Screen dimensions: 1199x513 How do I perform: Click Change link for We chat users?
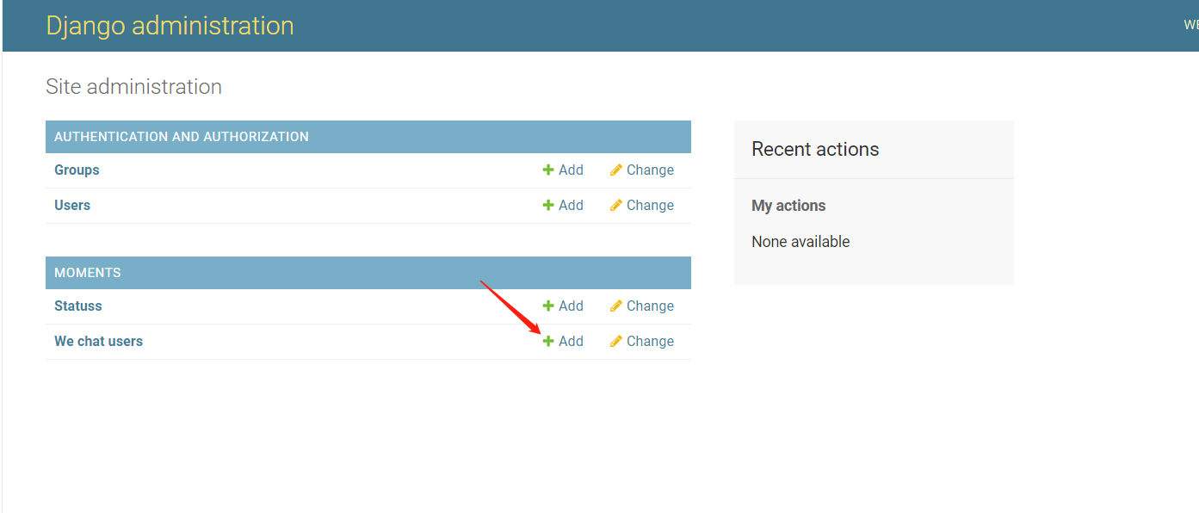point(642,342)
